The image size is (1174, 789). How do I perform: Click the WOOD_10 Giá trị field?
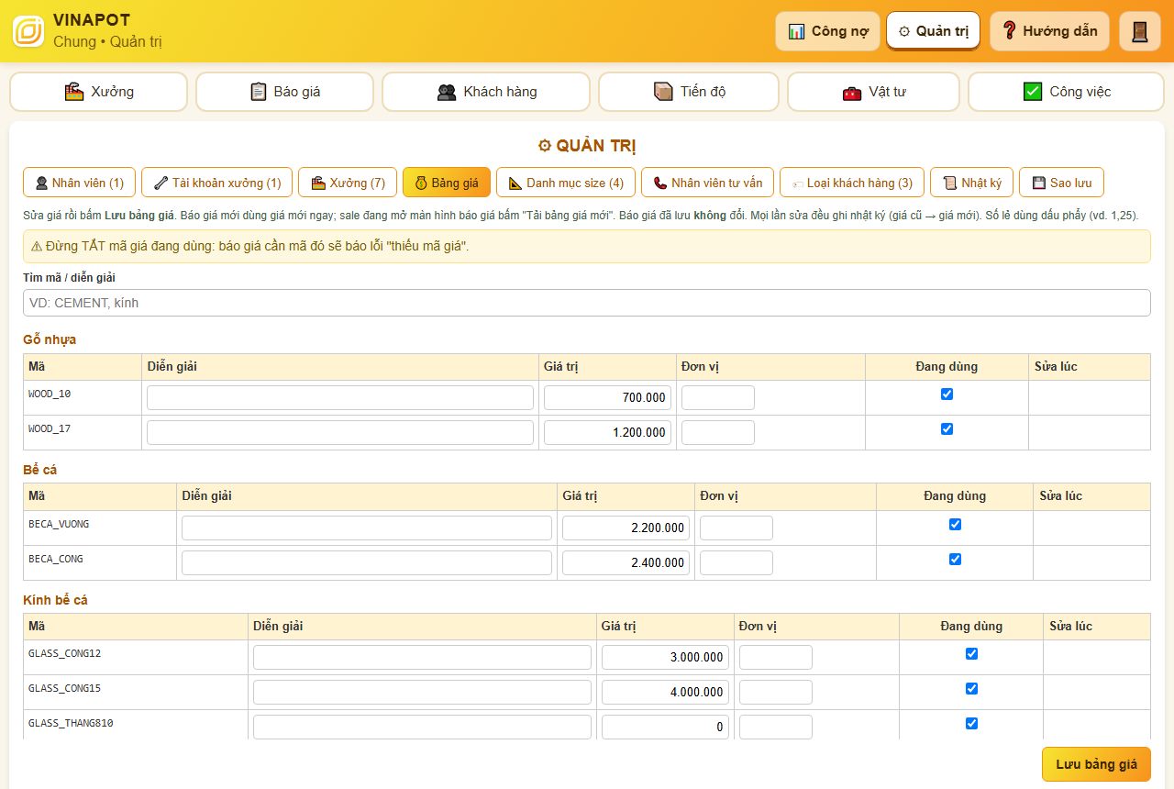pyautogui.click(x=607, y=398)
